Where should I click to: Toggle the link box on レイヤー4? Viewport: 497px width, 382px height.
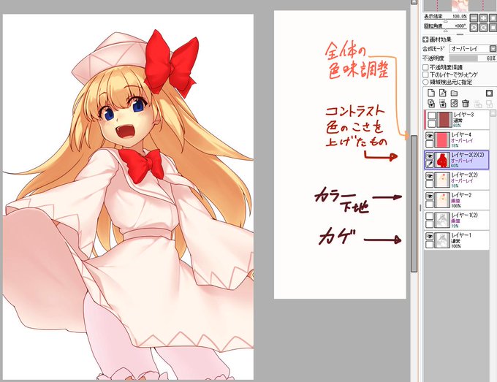point(430,144)
